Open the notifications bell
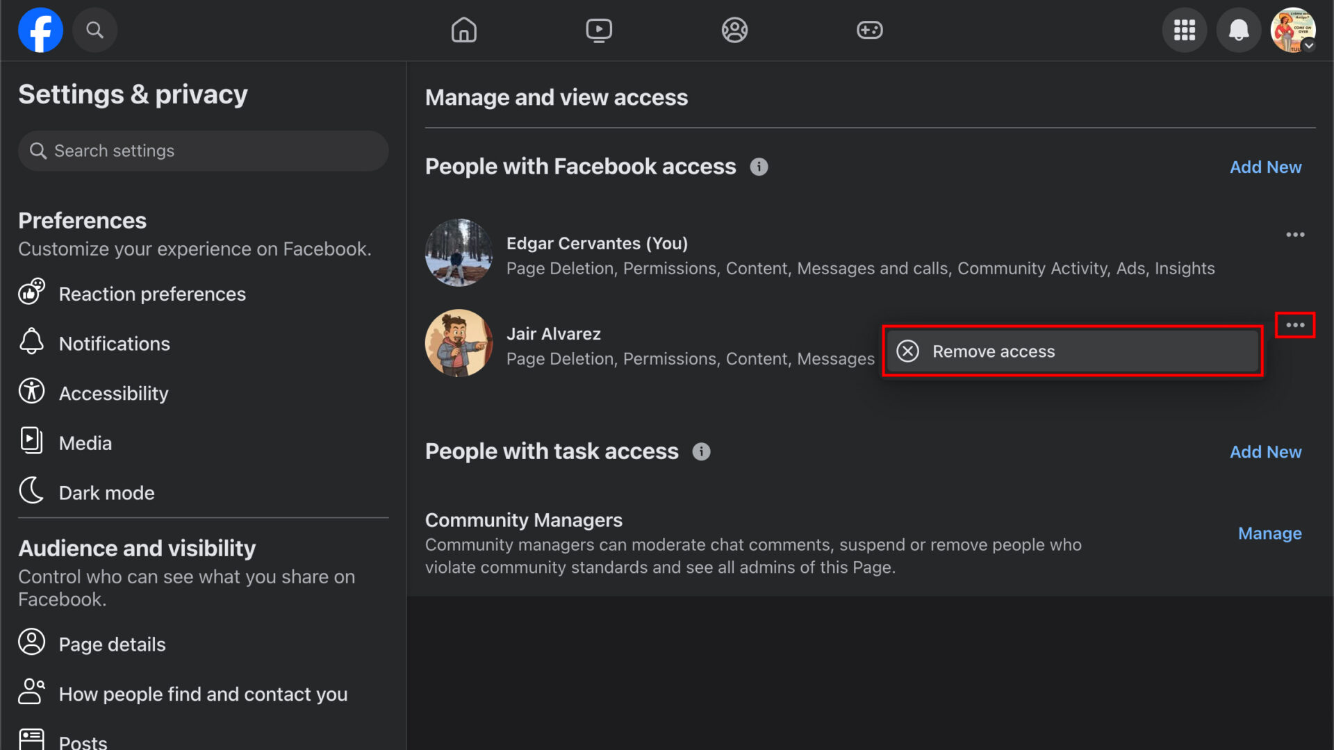The image size is (1334, 750). [x=1238, y=30]
